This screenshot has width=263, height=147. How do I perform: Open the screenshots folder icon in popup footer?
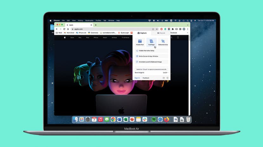(x=164, y=78)
